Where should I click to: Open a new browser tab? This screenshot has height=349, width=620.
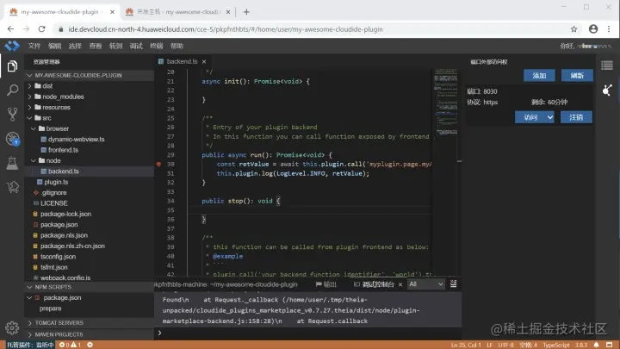point(246,12)
